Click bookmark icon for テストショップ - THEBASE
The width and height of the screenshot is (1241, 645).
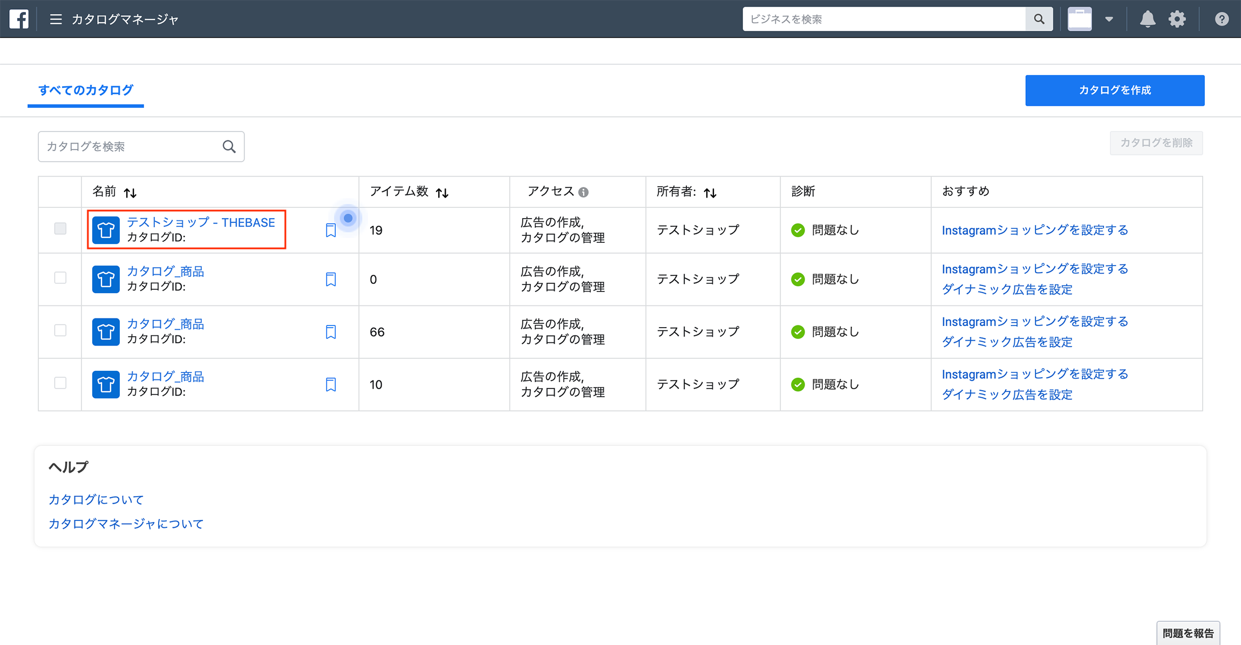pos(331,230)
